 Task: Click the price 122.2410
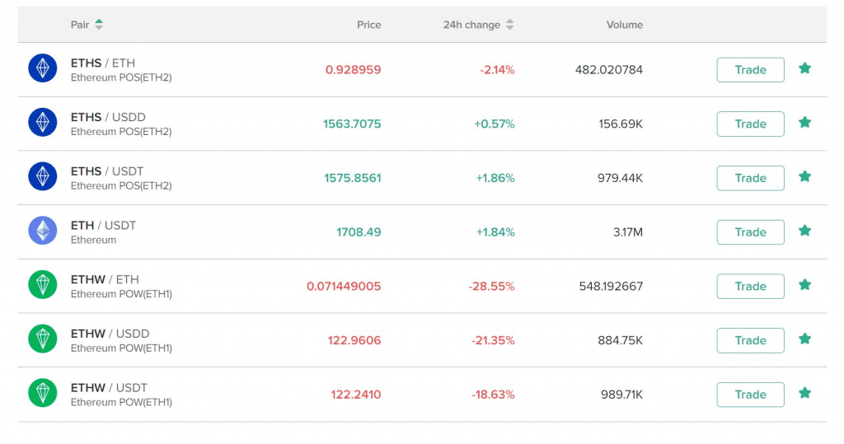pyautogui.click(x=356, y=395)
